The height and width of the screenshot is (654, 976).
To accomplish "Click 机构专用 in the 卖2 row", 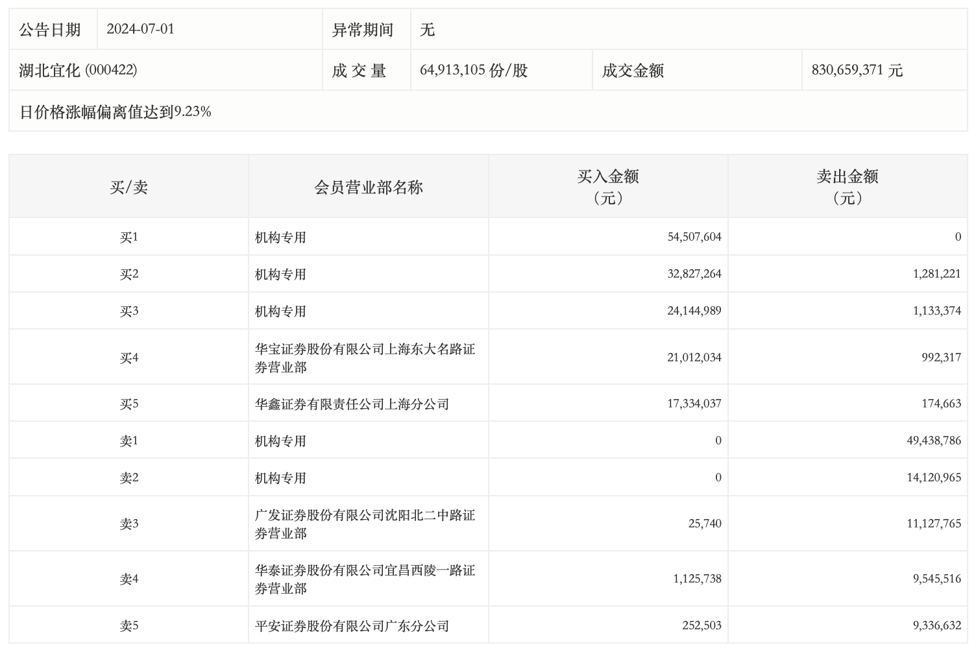I will coord(280,478).
